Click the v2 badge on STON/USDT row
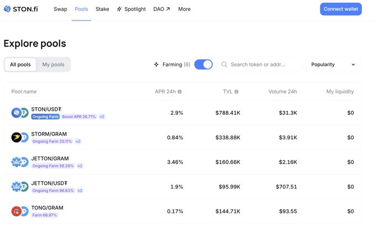This screenshot has width=376, height=230. [102, 117]
